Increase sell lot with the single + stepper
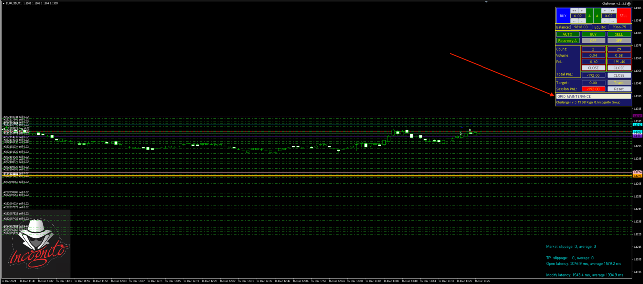Image resolution: width=643 pixels, height=284 pixels. coord(605,11)
